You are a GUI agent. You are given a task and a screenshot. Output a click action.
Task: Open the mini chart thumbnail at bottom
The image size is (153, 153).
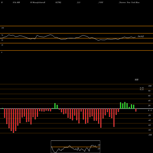click(x=76, y=147)
